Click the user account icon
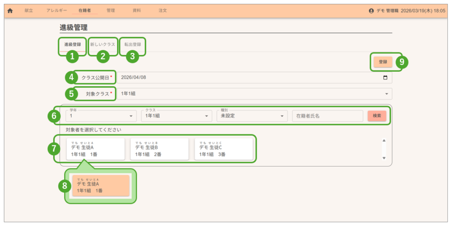This screenshot has width=451, height=225. [371, 11]
